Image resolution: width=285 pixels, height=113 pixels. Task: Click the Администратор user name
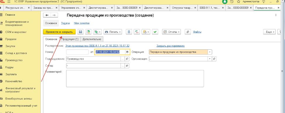pyautogui.click(x=251, y=2)
